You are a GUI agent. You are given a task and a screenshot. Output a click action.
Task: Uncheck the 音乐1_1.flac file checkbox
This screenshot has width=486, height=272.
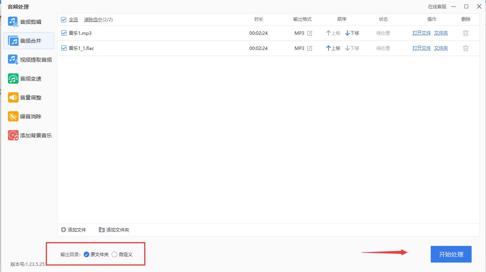(x=64, y=48)
